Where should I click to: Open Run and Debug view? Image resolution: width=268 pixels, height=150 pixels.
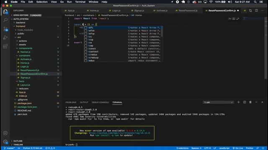pos(5,37)
